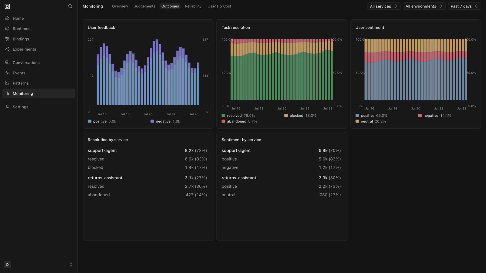Click the Sentiment by service heading
The image size is (486, 273).
(x=241, y=140)
